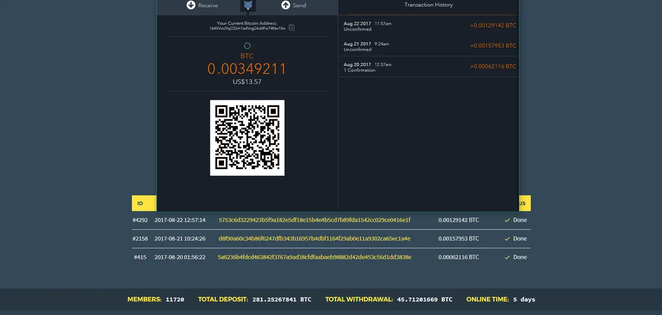Refresh the BTC balance with the circular arrows icon

pos(247,45)
